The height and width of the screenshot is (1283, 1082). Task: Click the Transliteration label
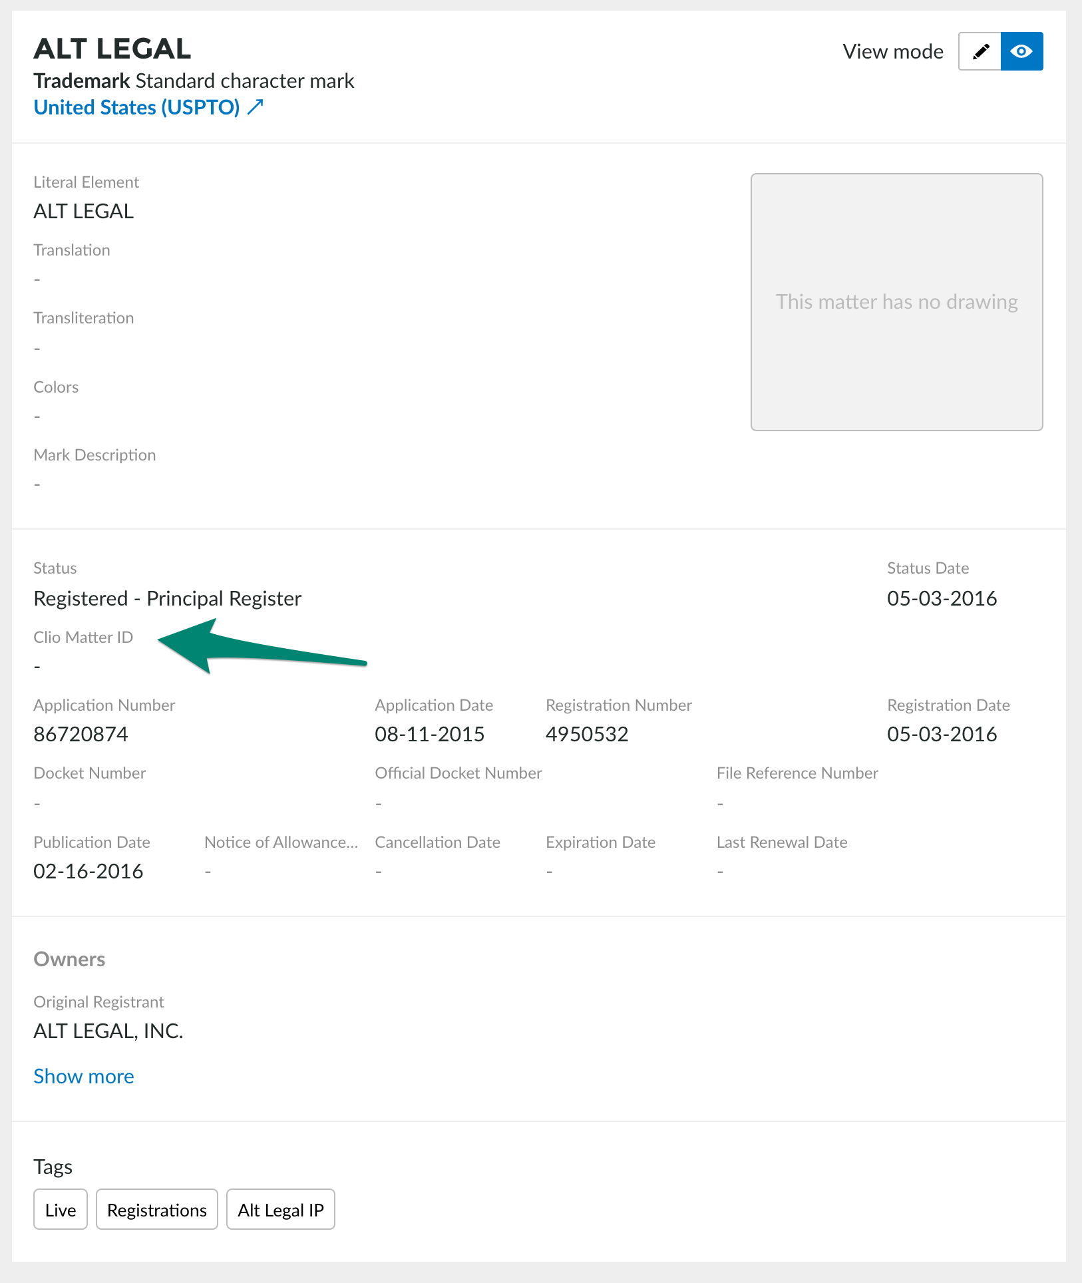click(84, 317)
